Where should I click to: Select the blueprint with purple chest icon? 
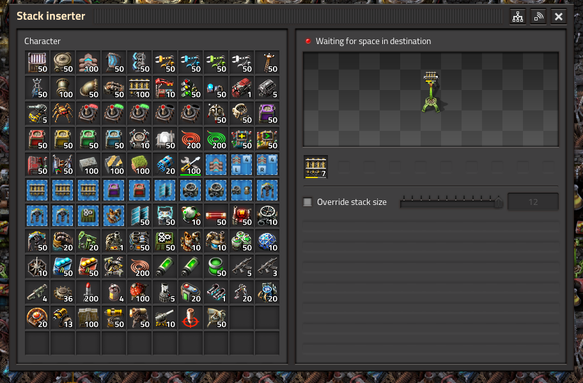tap(114, 190)
